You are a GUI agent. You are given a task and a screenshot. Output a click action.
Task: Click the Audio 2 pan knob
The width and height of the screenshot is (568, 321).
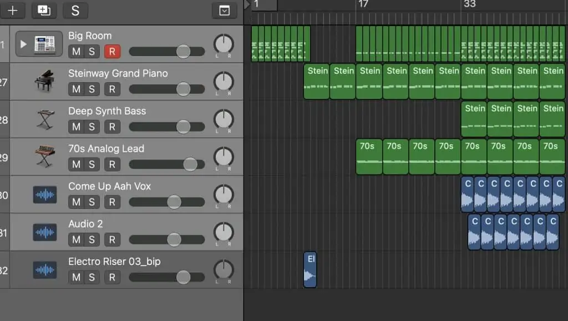pos(224,232)
